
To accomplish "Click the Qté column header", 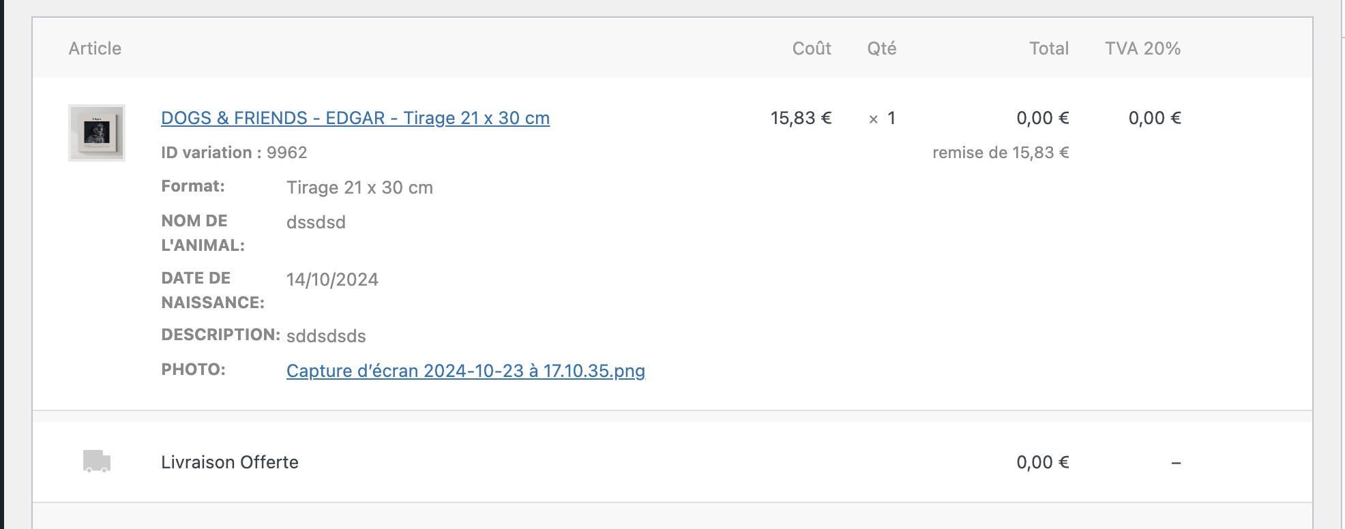I will click(x=882, y=48).
